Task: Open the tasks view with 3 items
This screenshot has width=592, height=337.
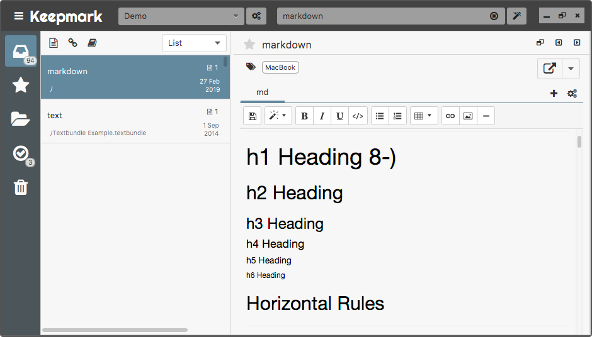Action: pos(21,153)
